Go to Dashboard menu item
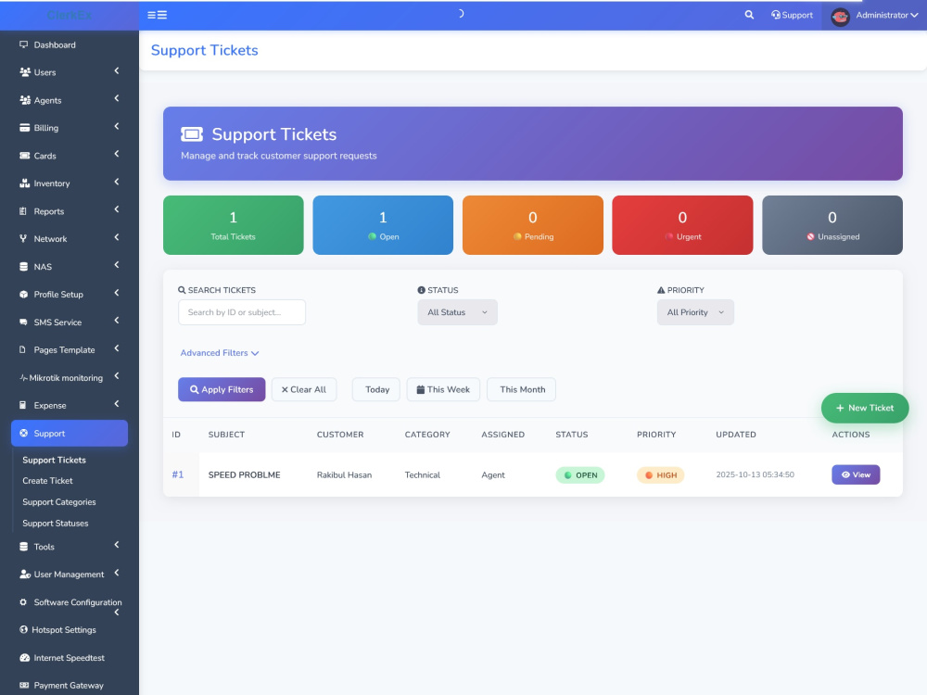The height and width of the screenshot is (695, 927). [70, 44]
